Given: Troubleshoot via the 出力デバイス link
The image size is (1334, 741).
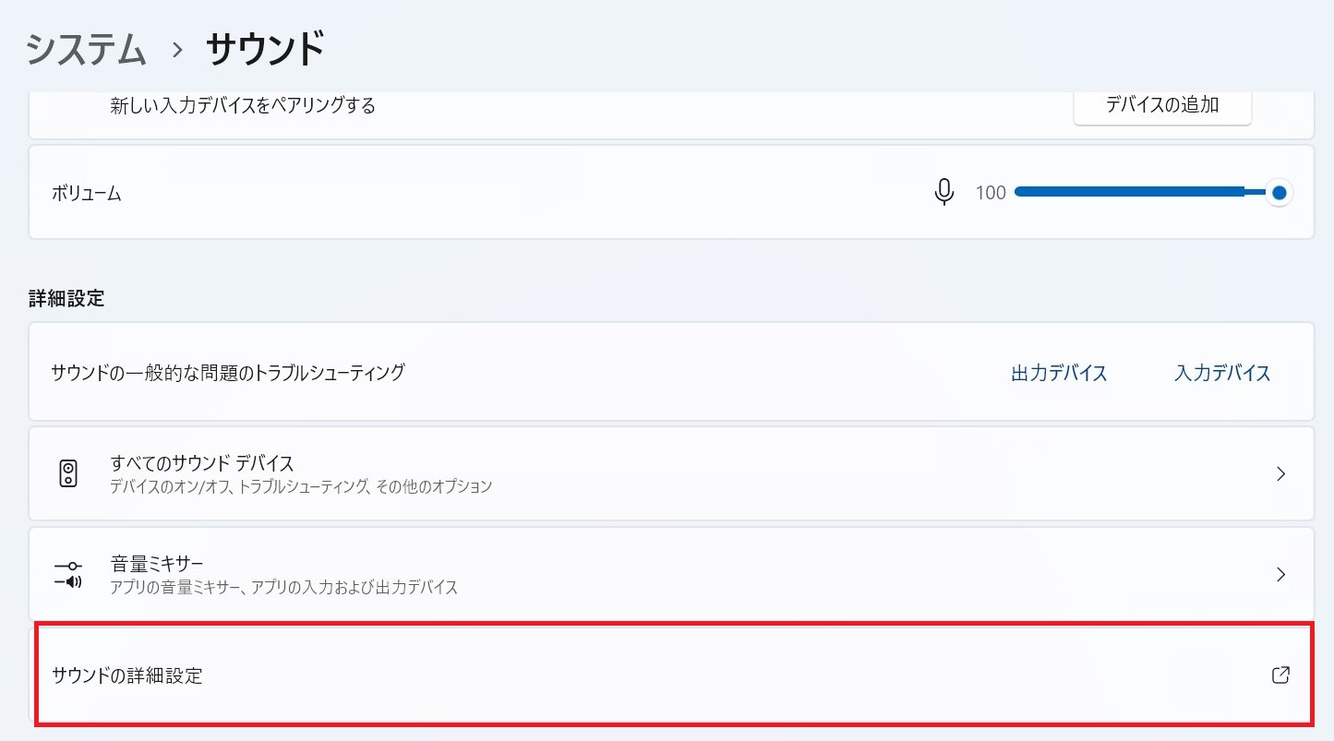Looking at the screenshot, I should click(1059, 374).
